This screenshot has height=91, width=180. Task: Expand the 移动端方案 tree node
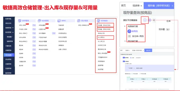pyautogui.click(x=125, y=41)
